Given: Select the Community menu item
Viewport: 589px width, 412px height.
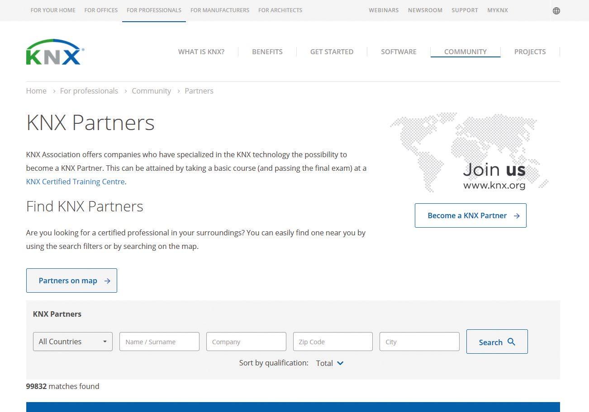Looking at the screenshot, I should pyautogui.click(x=465, y=51).
